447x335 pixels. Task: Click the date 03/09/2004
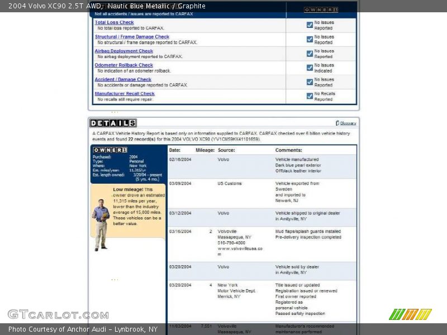pyautogui.click(x=180, y=184)
